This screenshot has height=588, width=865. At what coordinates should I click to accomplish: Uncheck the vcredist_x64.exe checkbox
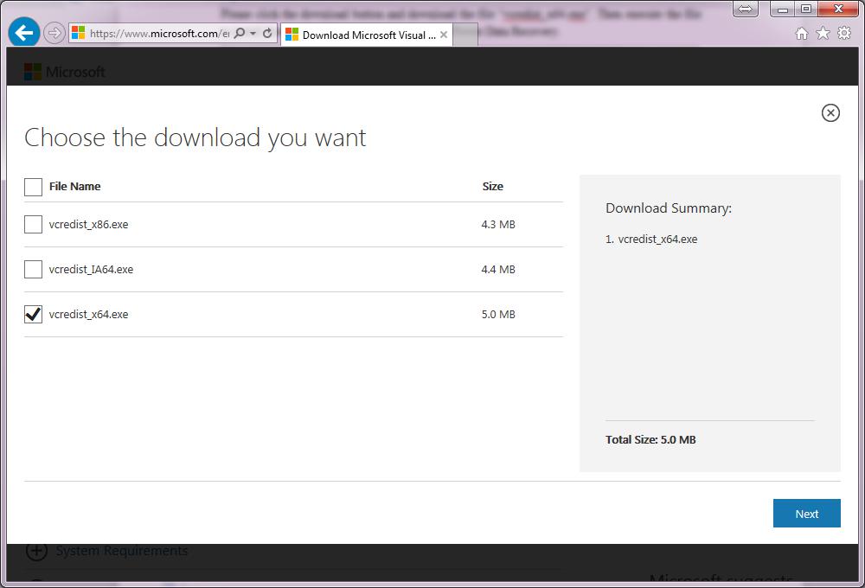33,315
